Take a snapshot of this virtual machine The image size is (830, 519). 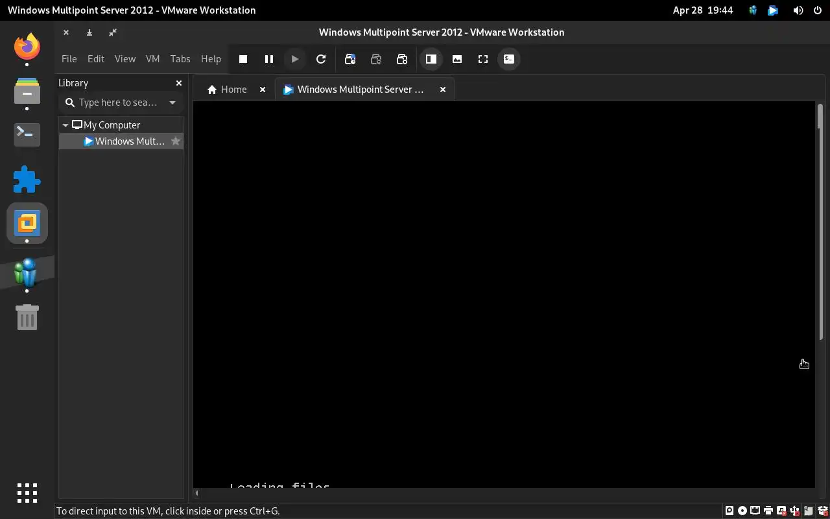point(350,59)
